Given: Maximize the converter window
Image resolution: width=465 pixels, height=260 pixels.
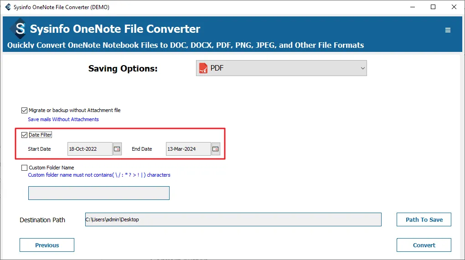Looking at the screenshot, I should 433,7.
